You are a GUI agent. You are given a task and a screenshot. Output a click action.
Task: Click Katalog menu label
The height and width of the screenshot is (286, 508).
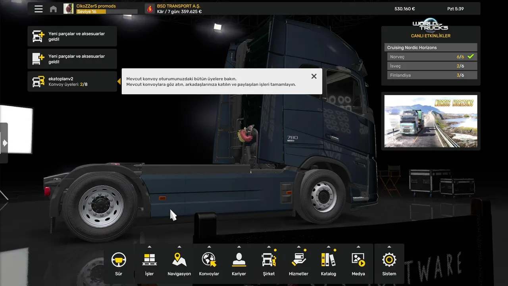coord(328,274)
